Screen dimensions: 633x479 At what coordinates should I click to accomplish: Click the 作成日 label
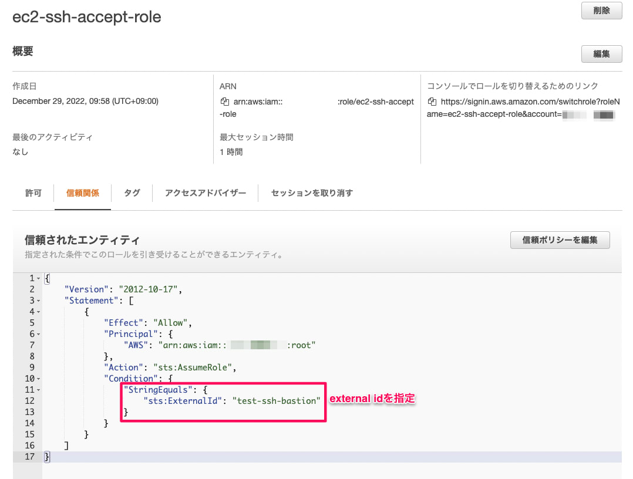coord(24,86)
